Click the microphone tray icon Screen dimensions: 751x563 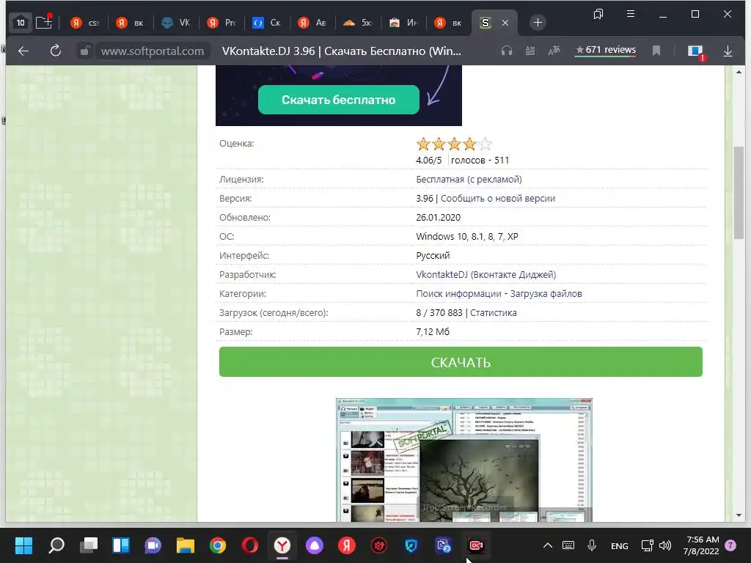[592, 545]
